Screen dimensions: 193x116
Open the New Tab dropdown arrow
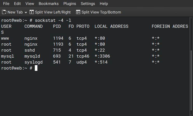point(26,12)
